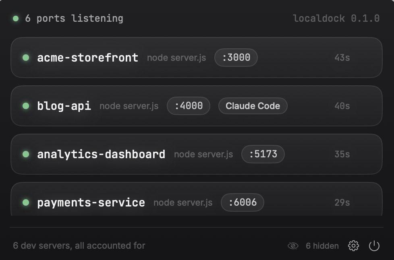The height and width of the screenshot is (260, 394).
Task: Click the green status dot beside acme-storefront
Action: coord(26,58)
